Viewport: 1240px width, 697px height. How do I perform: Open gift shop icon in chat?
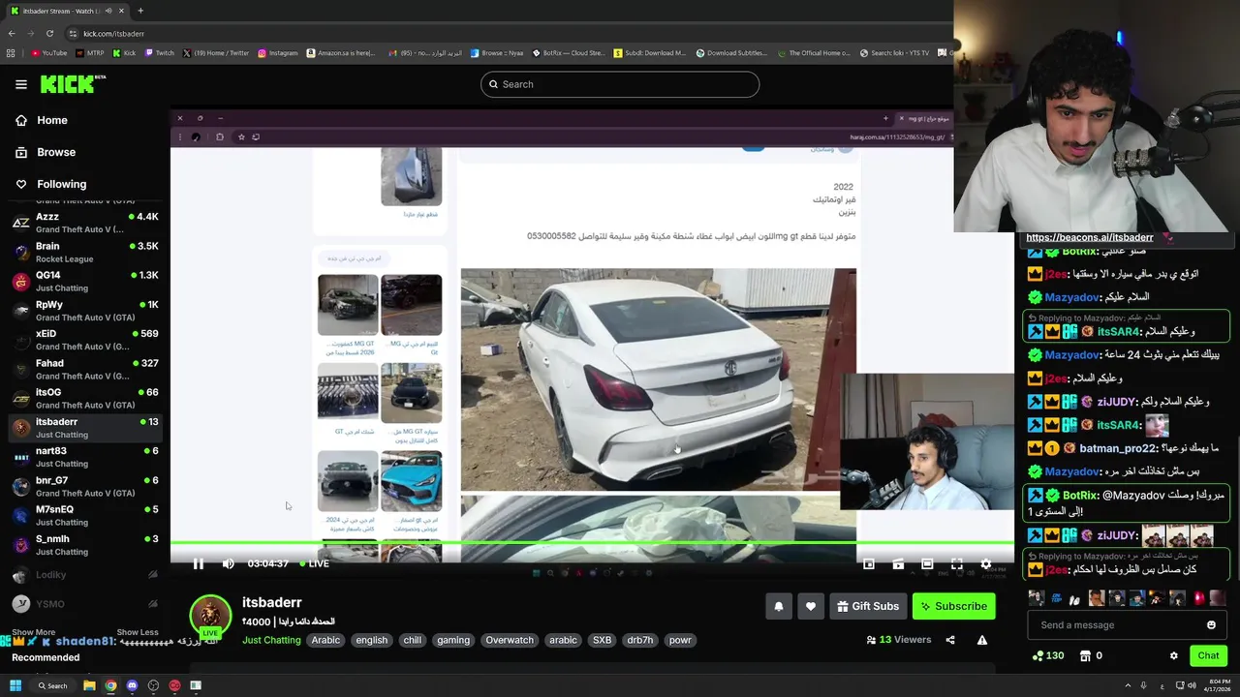click(x=1085, y=655)
